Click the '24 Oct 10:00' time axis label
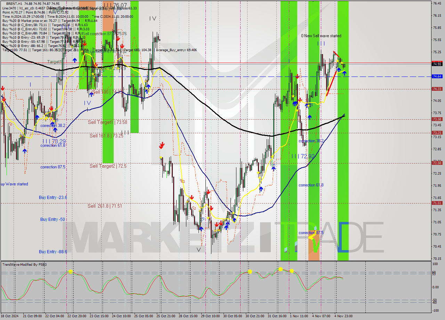 point(121,316)
